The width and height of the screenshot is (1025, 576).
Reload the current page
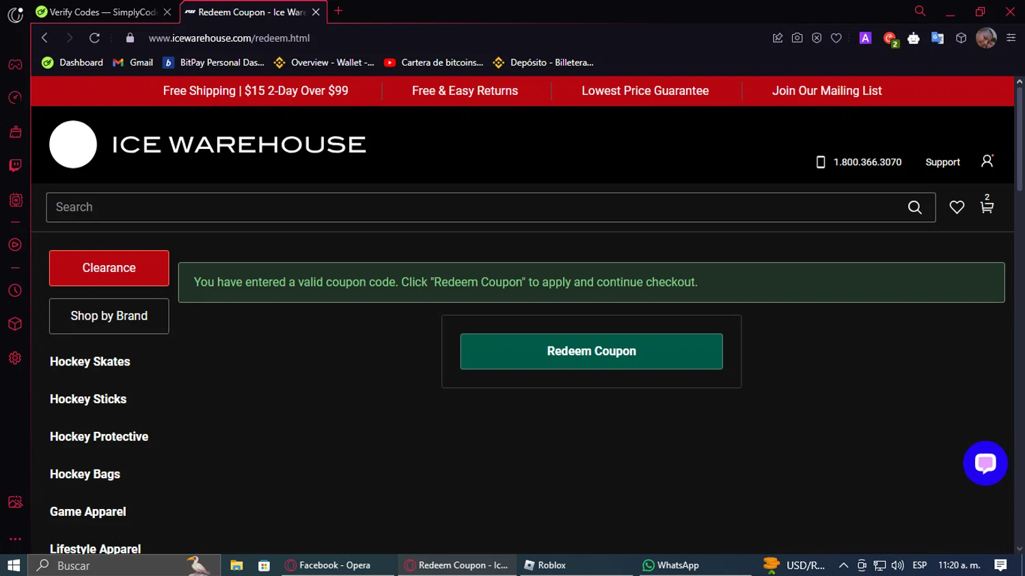(x=94, y=38)
